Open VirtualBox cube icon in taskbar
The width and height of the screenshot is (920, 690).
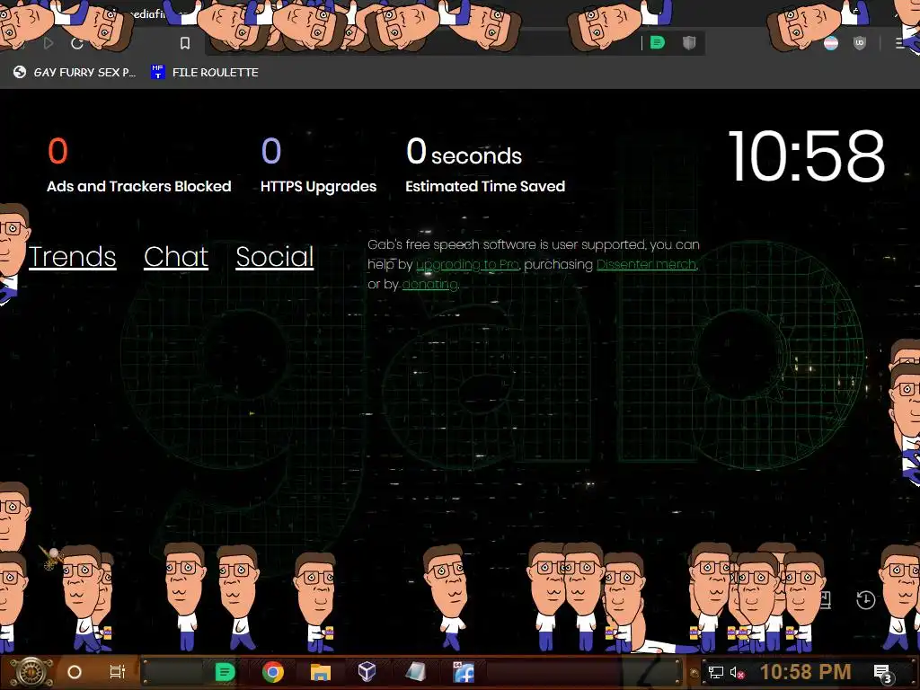367,671
